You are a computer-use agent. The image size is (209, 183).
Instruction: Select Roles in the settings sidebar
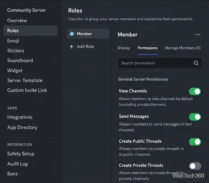(30, 30)
